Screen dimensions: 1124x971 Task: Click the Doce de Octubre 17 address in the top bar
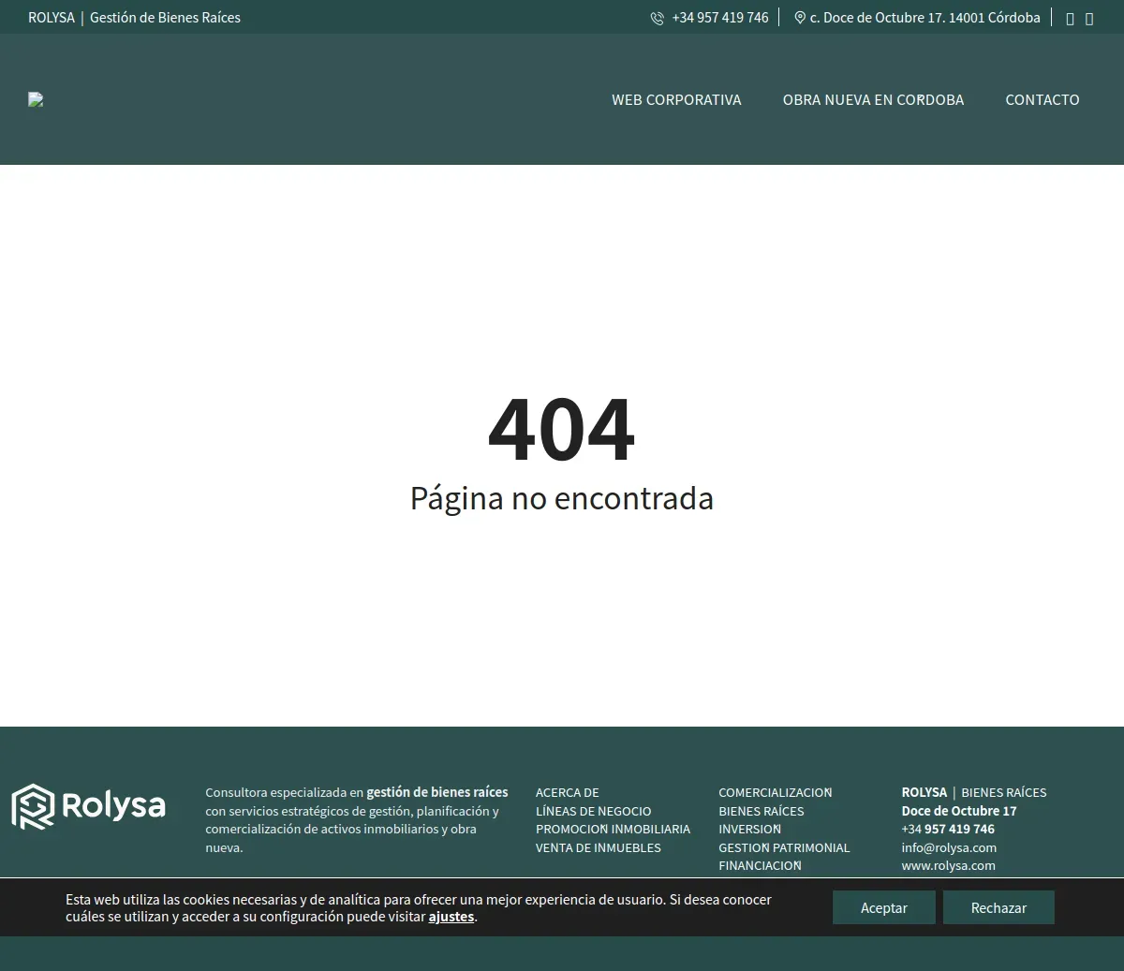pos(924,18)
